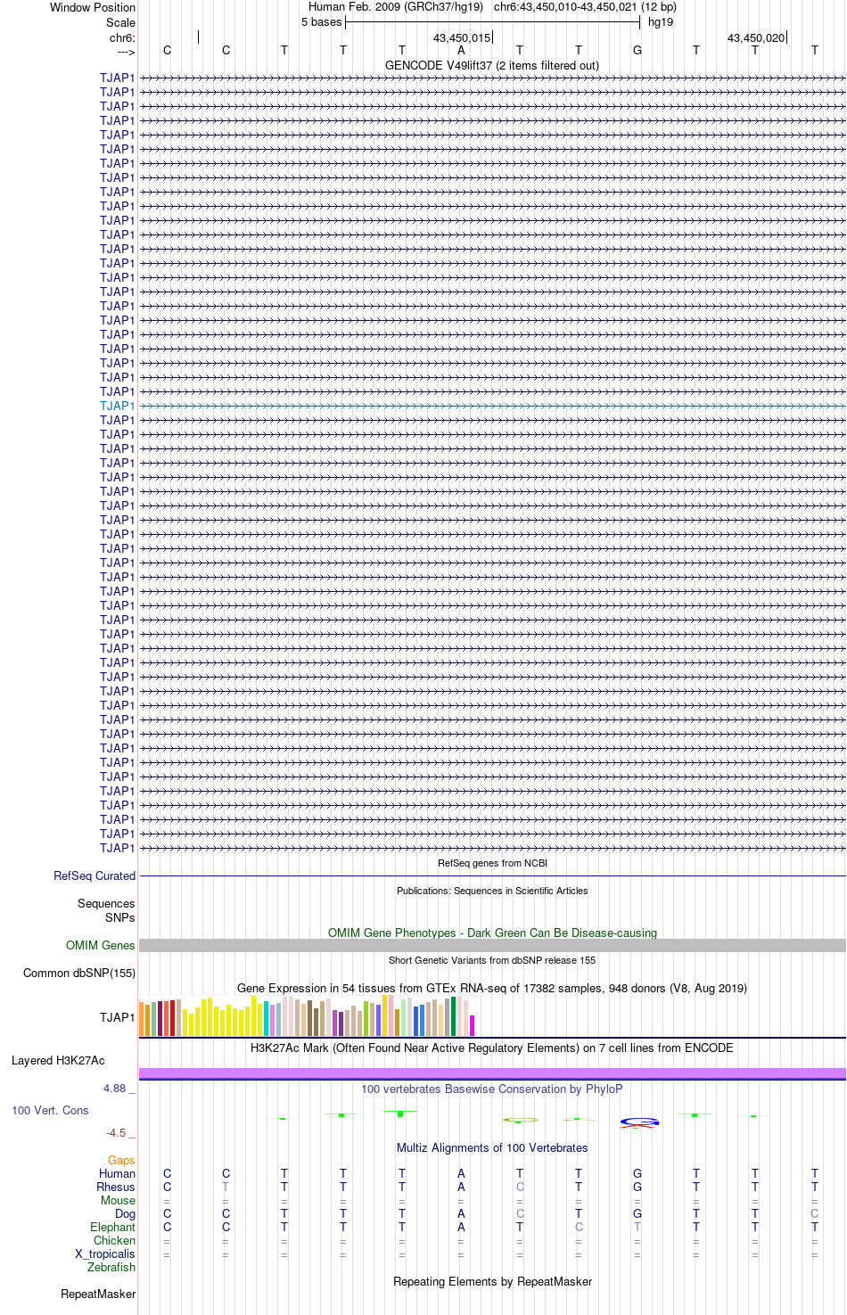This screenshot has width=847, height=1315.
Task: Open Publications: Sequences in Scientific Articles title
Action: tap(492, 891)
